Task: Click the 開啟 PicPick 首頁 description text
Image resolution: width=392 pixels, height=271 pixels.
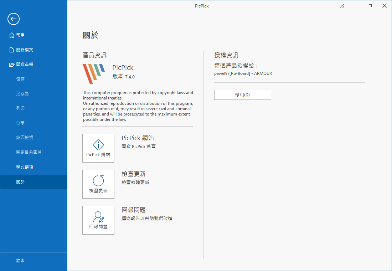Action: coord(139,147)
